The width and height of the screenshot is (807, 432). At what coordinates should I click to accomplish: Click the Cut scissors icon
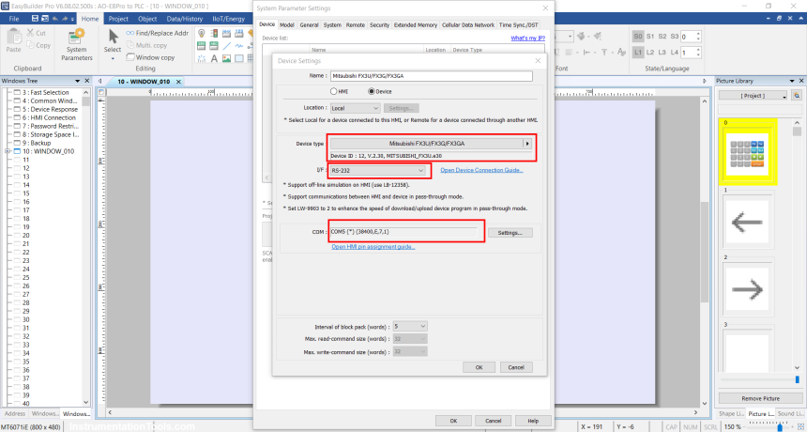pyautogui.click(x=38, y=33)
